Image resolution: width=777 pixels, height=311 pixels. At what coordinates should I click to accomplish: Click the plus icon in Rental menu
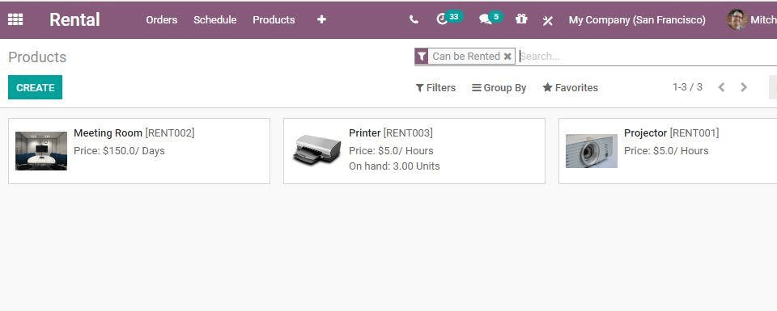(x=321, y=19)
